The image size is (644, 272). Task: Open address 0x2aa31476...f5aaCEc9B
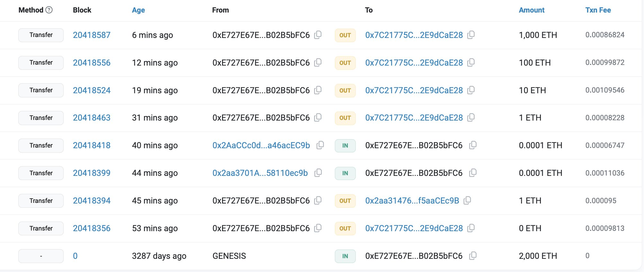412,201
